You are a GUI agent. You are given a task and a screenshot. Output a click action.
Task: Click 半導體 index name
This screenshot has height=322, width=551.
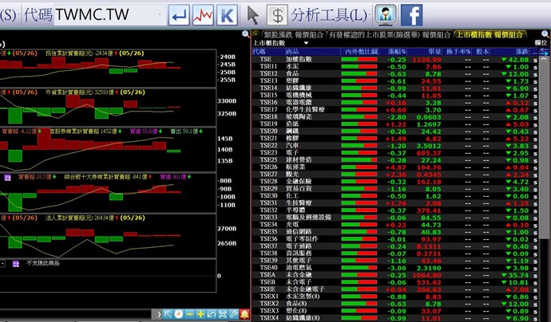pos(295,210)
